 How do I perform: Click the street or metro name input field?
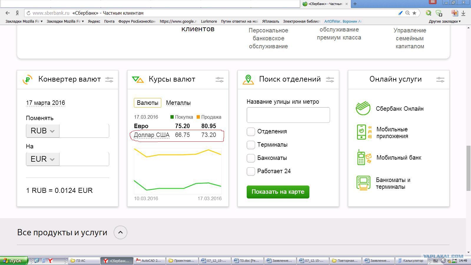288,115
